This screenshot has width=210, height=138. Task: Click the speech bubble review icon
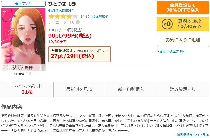point(78,22)
